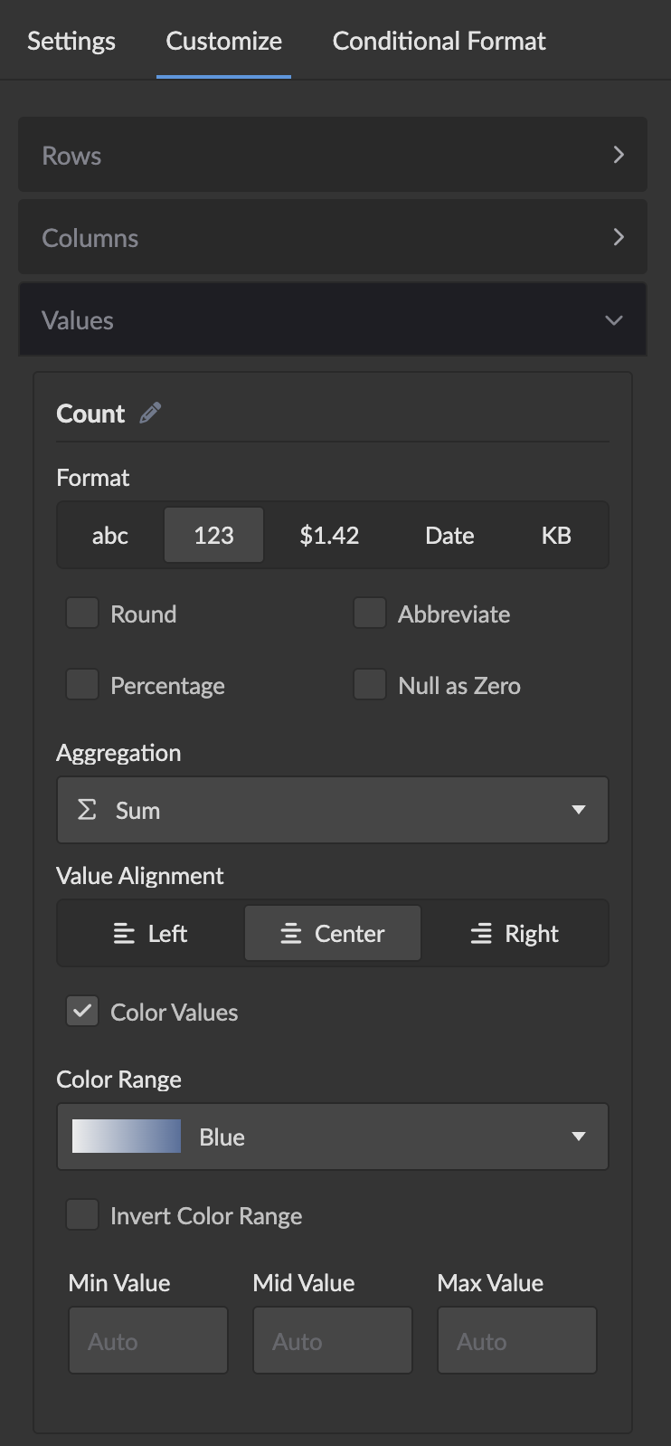Tick the Null as Zero checkbox
671x1446 pixels.
point(370,685)
